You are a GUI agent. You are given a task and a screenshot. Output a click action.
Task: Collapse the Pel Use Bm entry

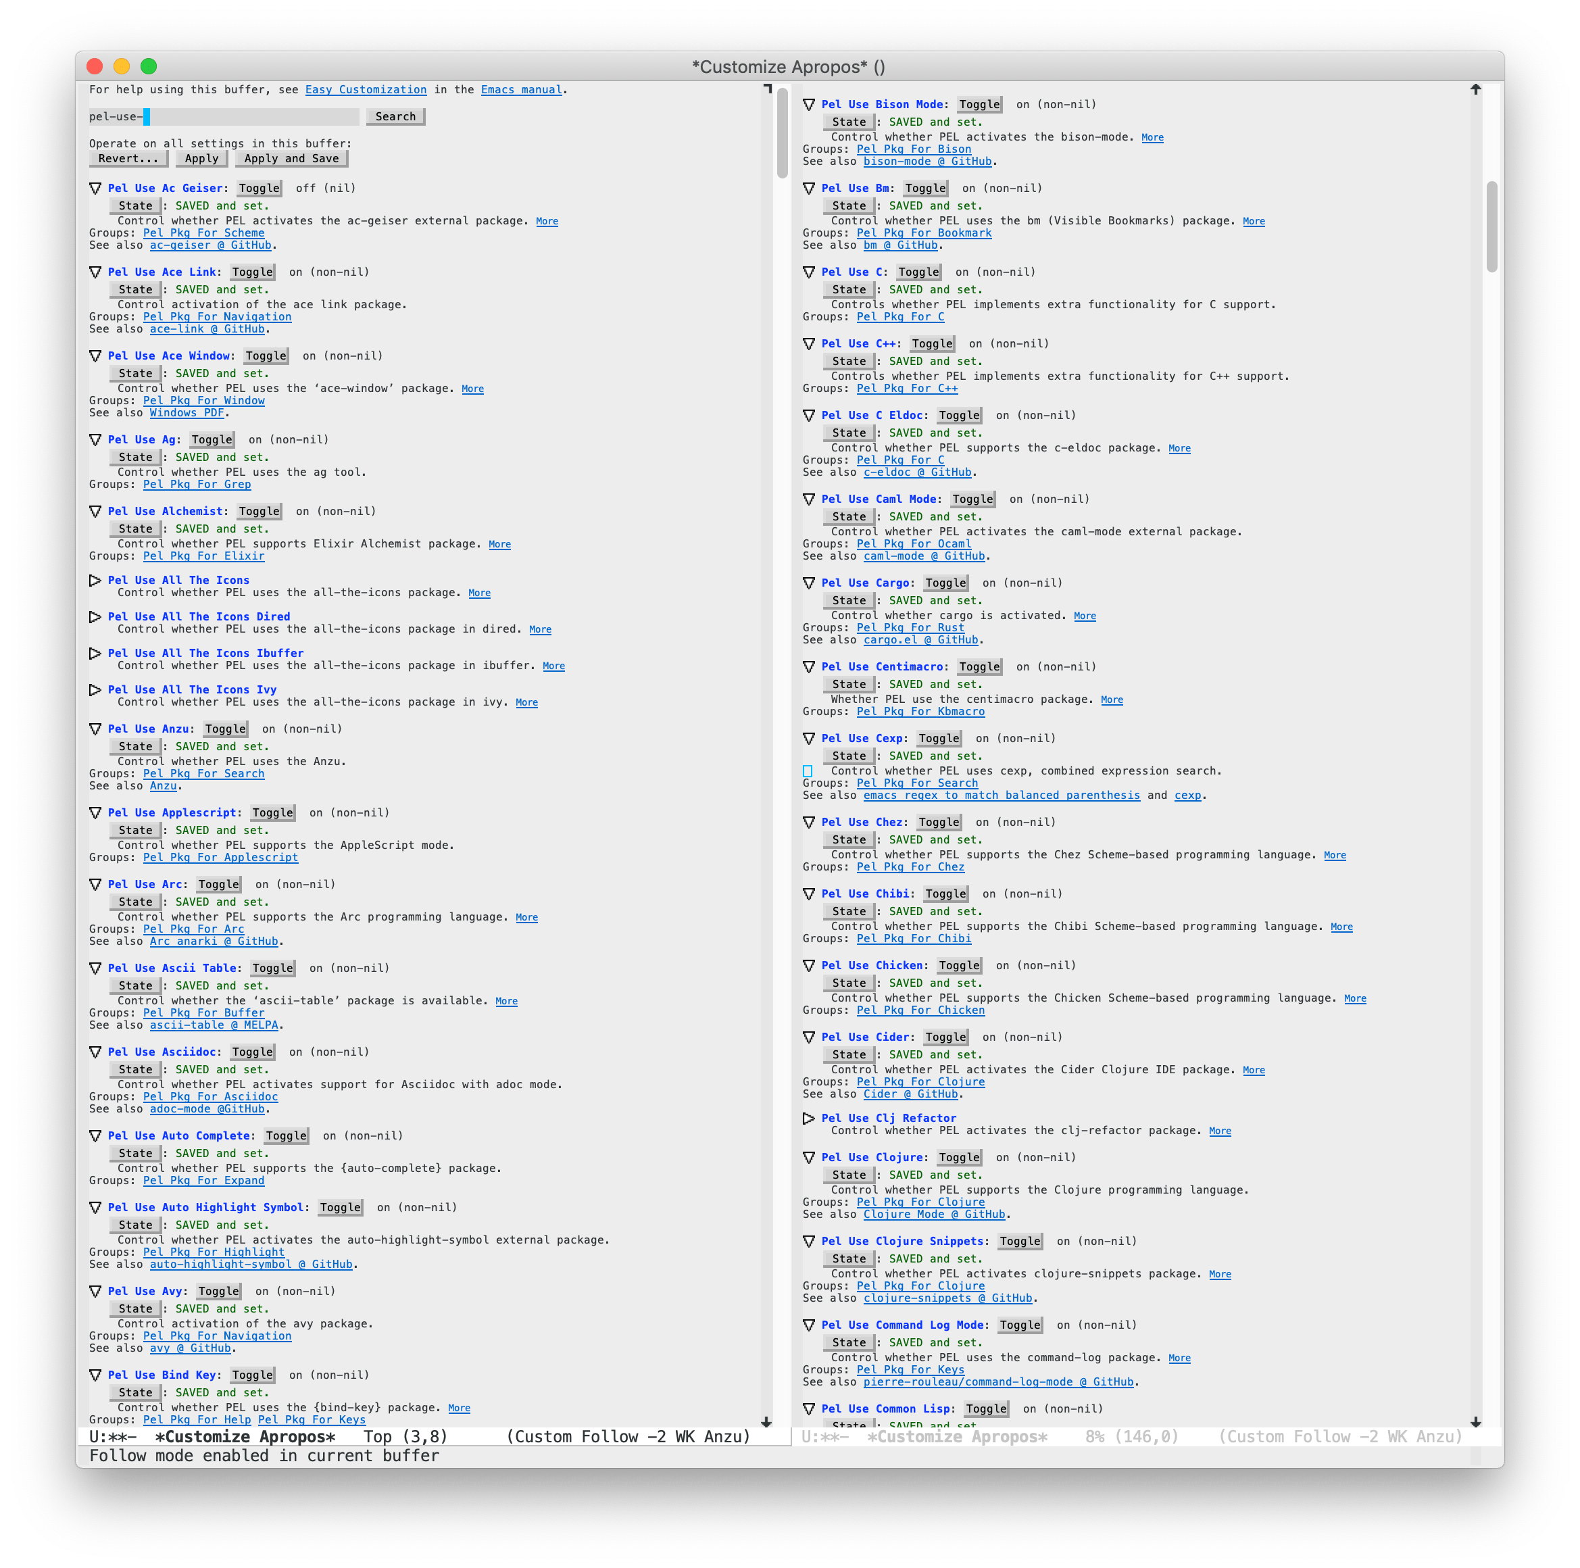pos(809,188)
